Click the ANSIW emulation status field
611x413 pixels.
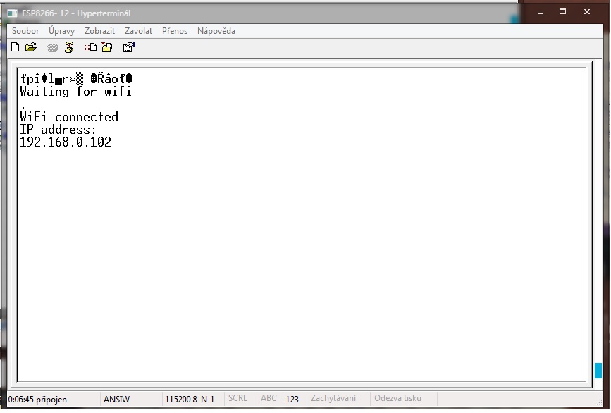coord(117,400)
